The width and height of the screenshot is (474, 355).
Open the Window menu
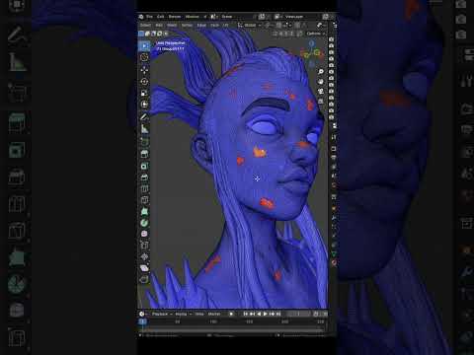[x=193, y=17]
